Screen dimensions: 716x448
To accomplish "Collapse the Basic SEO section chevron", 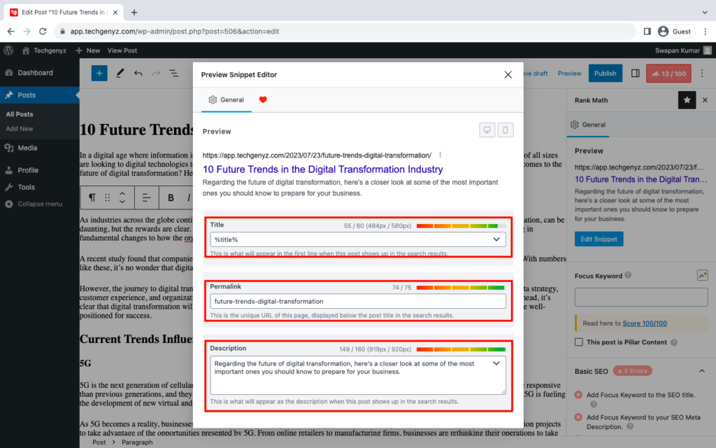I will pyautogui.click(x=702, y=371).
